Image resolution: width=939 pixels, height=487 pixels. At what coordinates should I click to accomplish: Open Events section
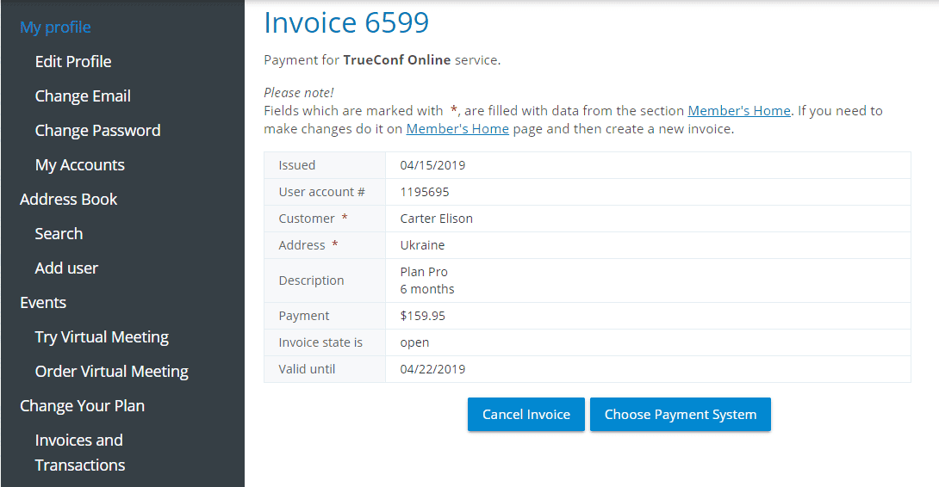43,303
